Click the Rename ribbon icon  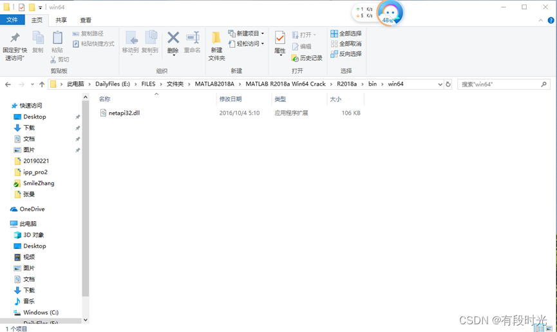[x=192, y=43]
